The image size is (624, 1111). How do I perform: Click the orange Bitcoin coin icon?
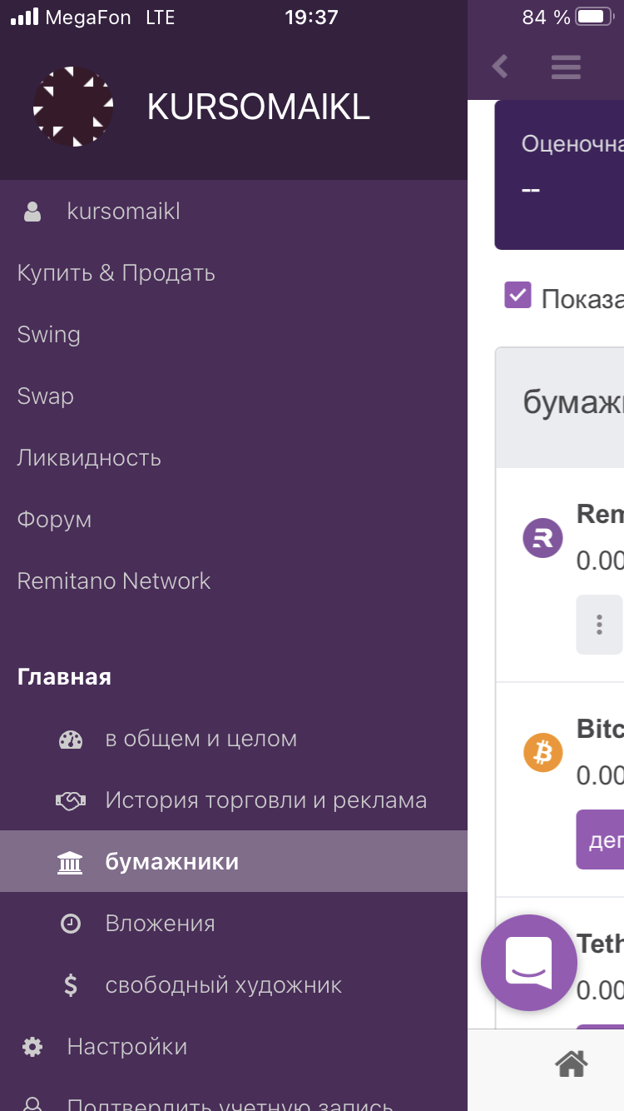point(542,753)
